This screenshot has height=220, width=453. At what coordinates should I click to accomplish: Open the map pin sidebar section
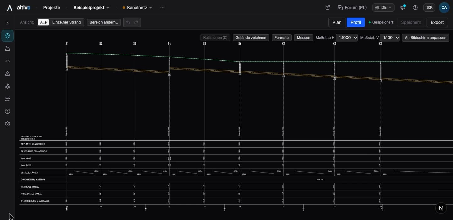click(x=8, y=36)
